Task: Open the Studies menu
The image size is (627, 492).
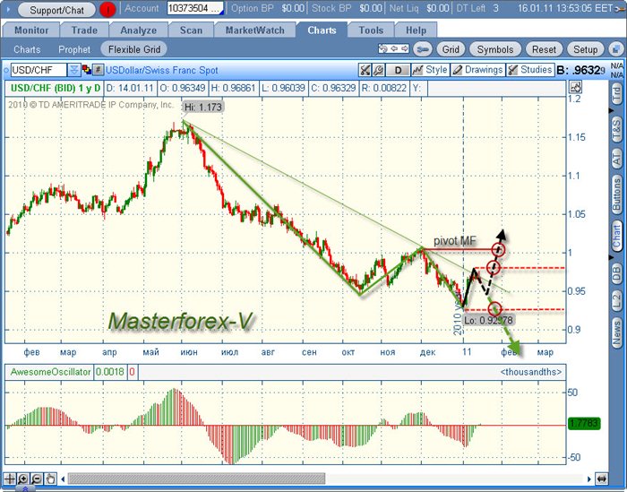Action: [x=530, y=70]
